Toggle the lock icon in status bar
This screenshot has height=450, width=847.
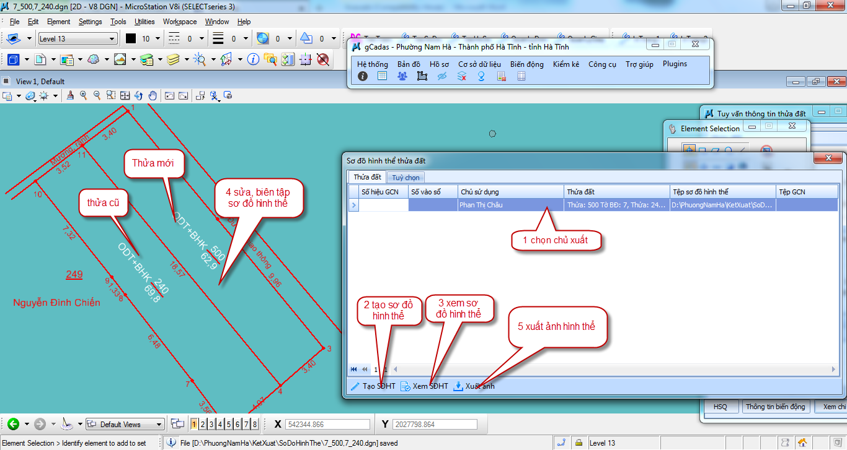[x=578, y=443]
